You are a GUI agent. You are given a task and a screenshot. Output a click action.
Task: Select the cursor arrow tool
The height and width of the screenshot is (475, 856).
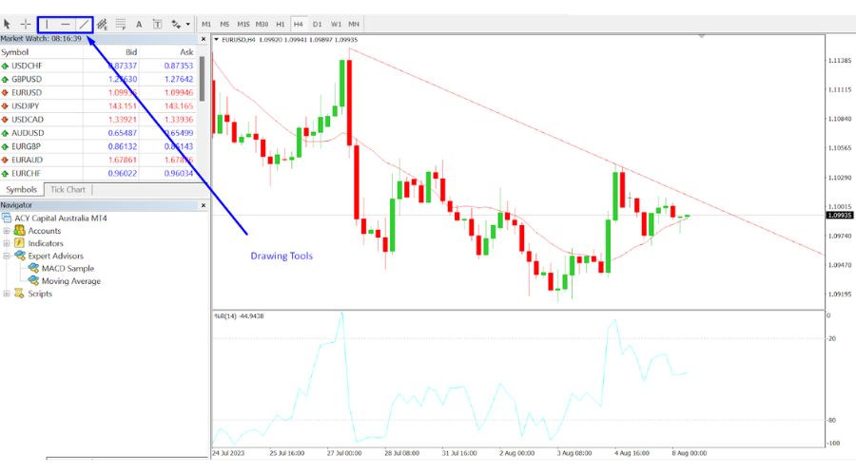coord(9,23)
